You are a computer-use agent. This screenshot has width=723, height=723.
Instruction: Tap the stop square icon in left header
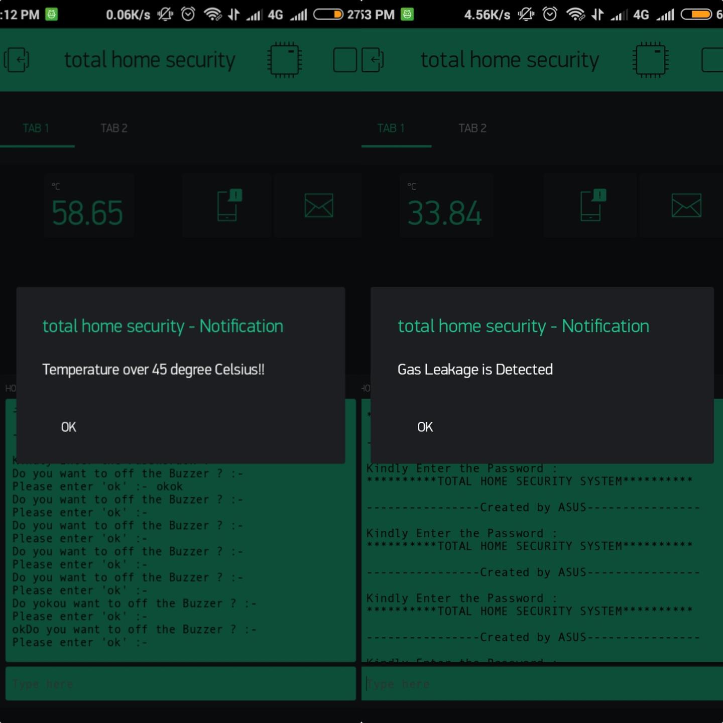pyautogui.click(x=345, y=60)
